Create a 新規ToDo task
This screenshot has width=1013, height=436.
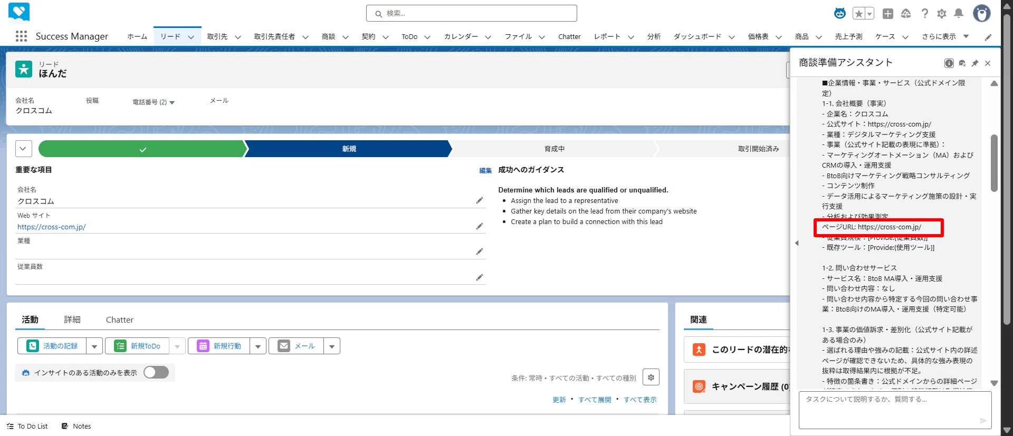click(x=137, y=346)
